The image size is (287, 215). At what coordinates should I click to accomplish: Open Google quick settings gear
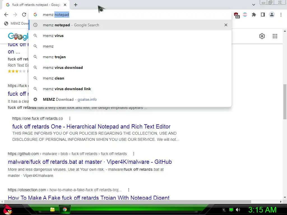click(262, 36)
